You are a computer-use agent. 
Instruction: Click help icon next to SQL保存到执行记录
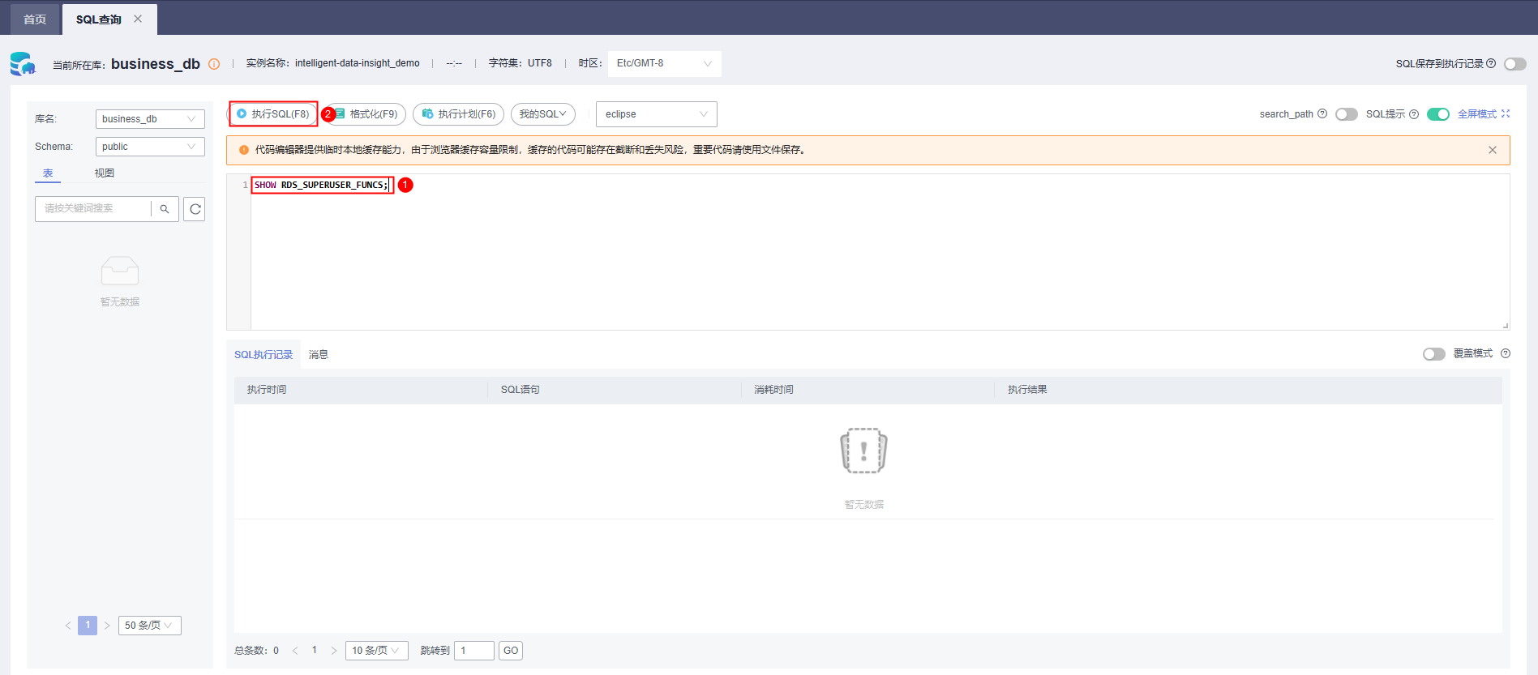pyautogui.click(x=1491, y=63)
